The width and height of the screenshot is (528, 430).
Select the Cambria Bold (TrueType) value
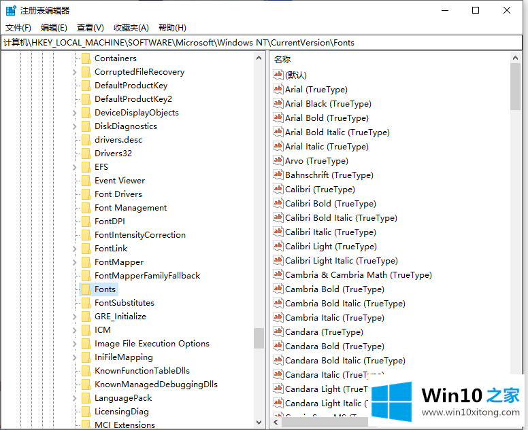click(x=334, y=289)
